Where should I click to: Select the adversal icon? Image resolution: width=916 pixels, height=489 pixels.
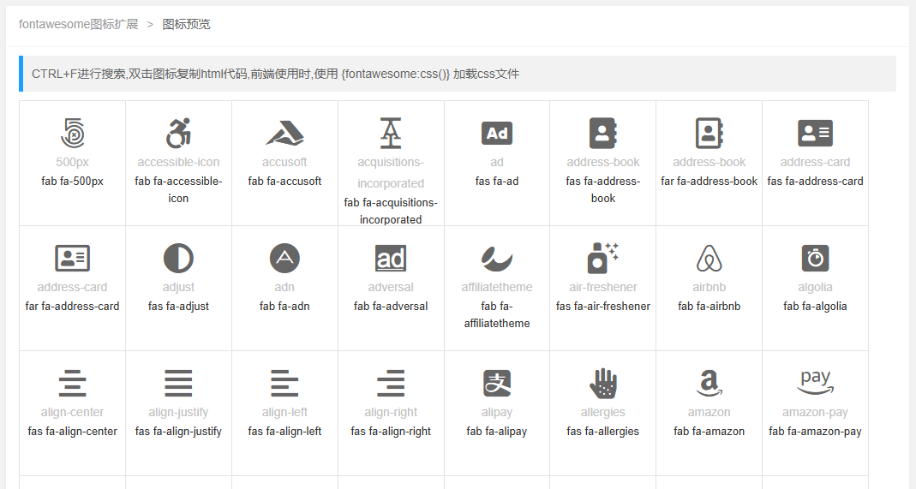(391, 258)
